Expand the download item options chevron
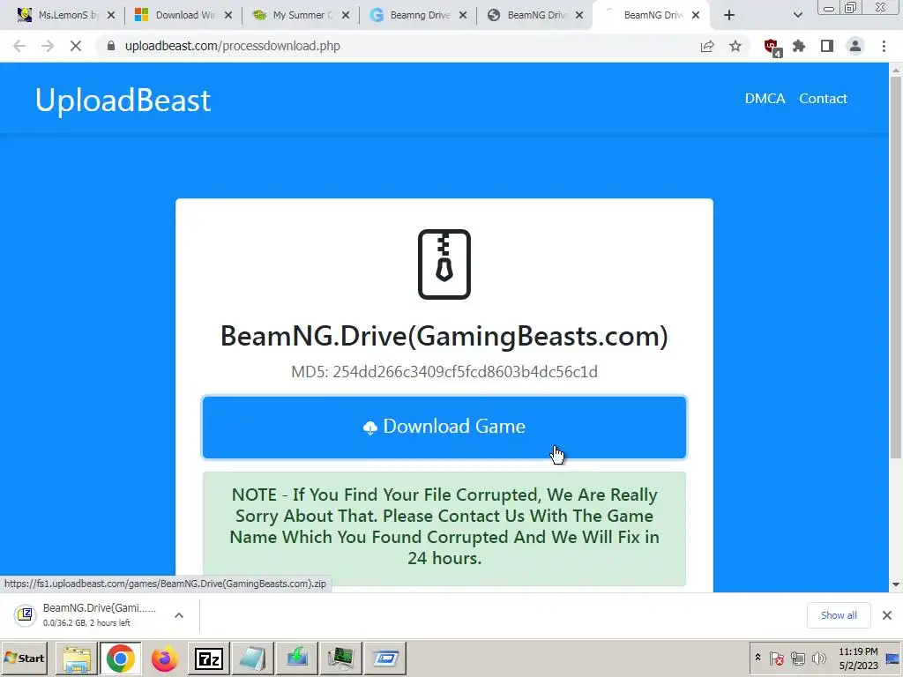The image size is (903, 677). (x=179, y=615)
